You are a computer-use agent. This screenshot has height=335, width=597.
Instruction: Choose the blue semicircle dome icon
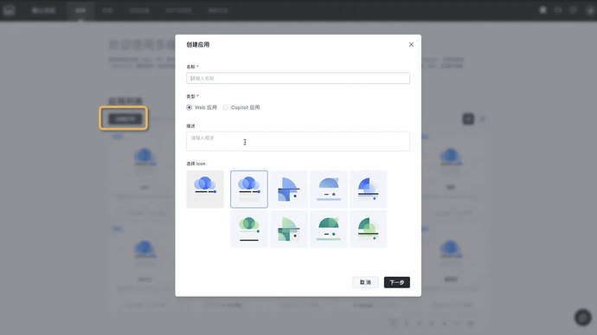(329, 189)
